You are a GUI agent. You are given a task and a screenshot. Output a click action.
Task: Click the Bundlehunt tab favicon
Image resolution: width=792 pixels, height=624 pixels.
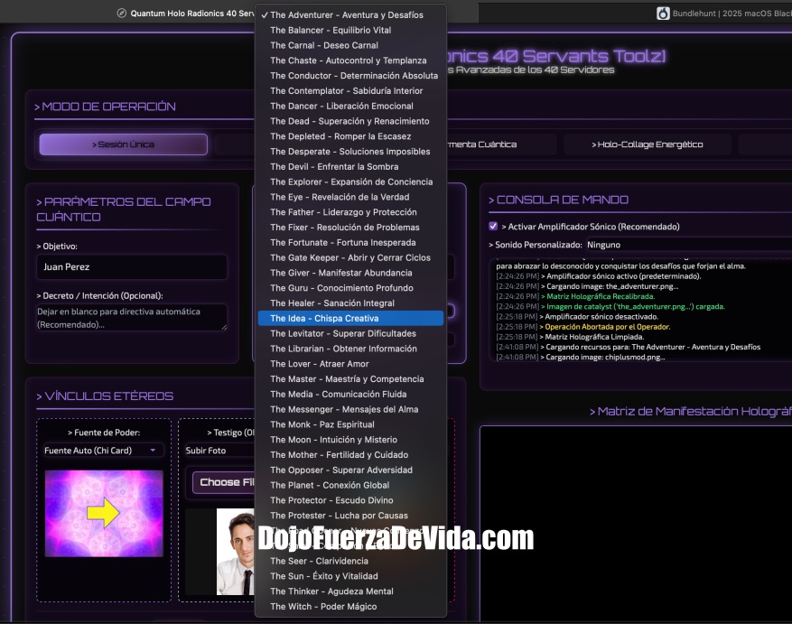pyautogui.click(x=663, y=14)
